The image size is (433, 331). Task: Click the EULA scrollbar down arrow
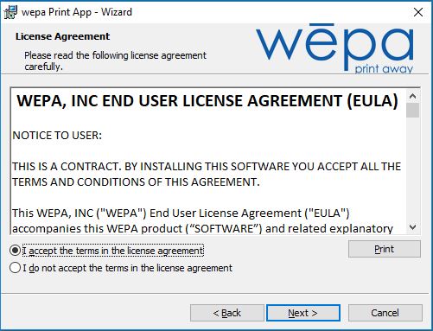tap(412, 227)
